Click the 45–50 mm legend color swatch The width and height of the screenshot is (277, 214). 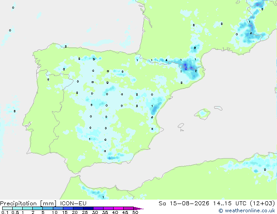coord(128,208)
